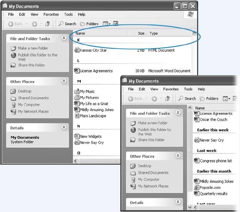Select Congress phone list document icon
The image size is (240, 212).
(197, 161)
